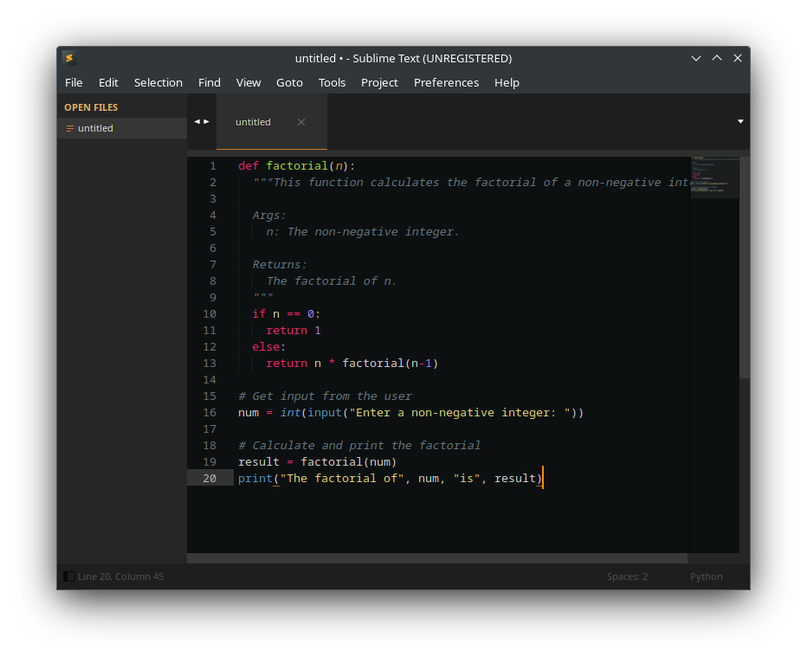The image size is (807, 657).
Task: Collapse the OPEN FILES section header
Action: 91,106
